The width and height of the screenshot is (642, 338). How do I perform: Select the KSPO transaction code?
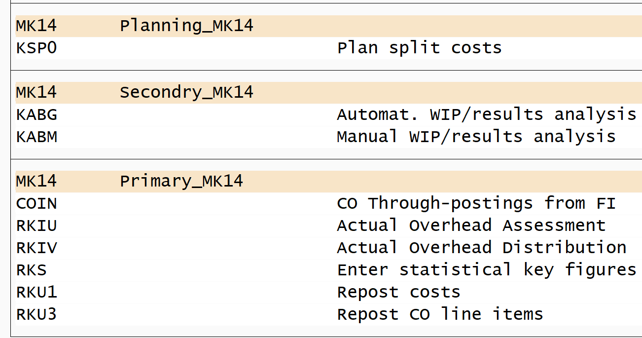click(x=36, y=48)
